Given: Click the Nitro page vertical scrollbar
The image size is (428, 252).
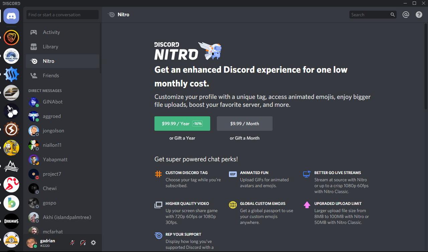Looking at the screenshot, I should [426, 66].
